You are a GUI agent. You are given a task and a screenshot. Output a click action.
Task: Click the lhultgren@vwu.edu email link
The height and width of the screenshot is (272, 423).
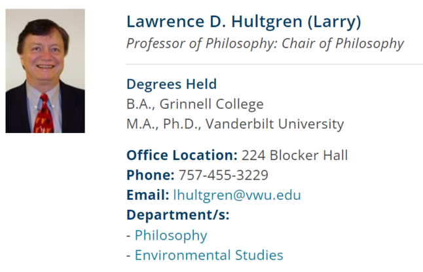[x=237, y=195]
